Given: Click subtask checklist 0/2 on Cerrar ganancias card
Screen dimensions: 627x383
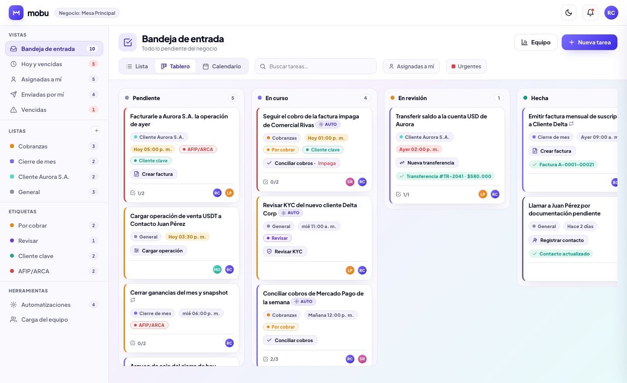Looking at the screenshot, I should [x=138, y=343].
